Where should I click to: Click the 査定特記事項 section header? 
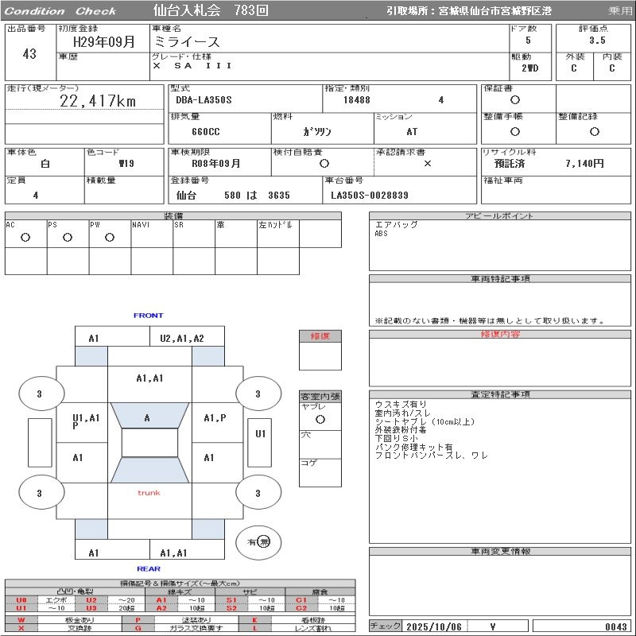coord(500,394)
